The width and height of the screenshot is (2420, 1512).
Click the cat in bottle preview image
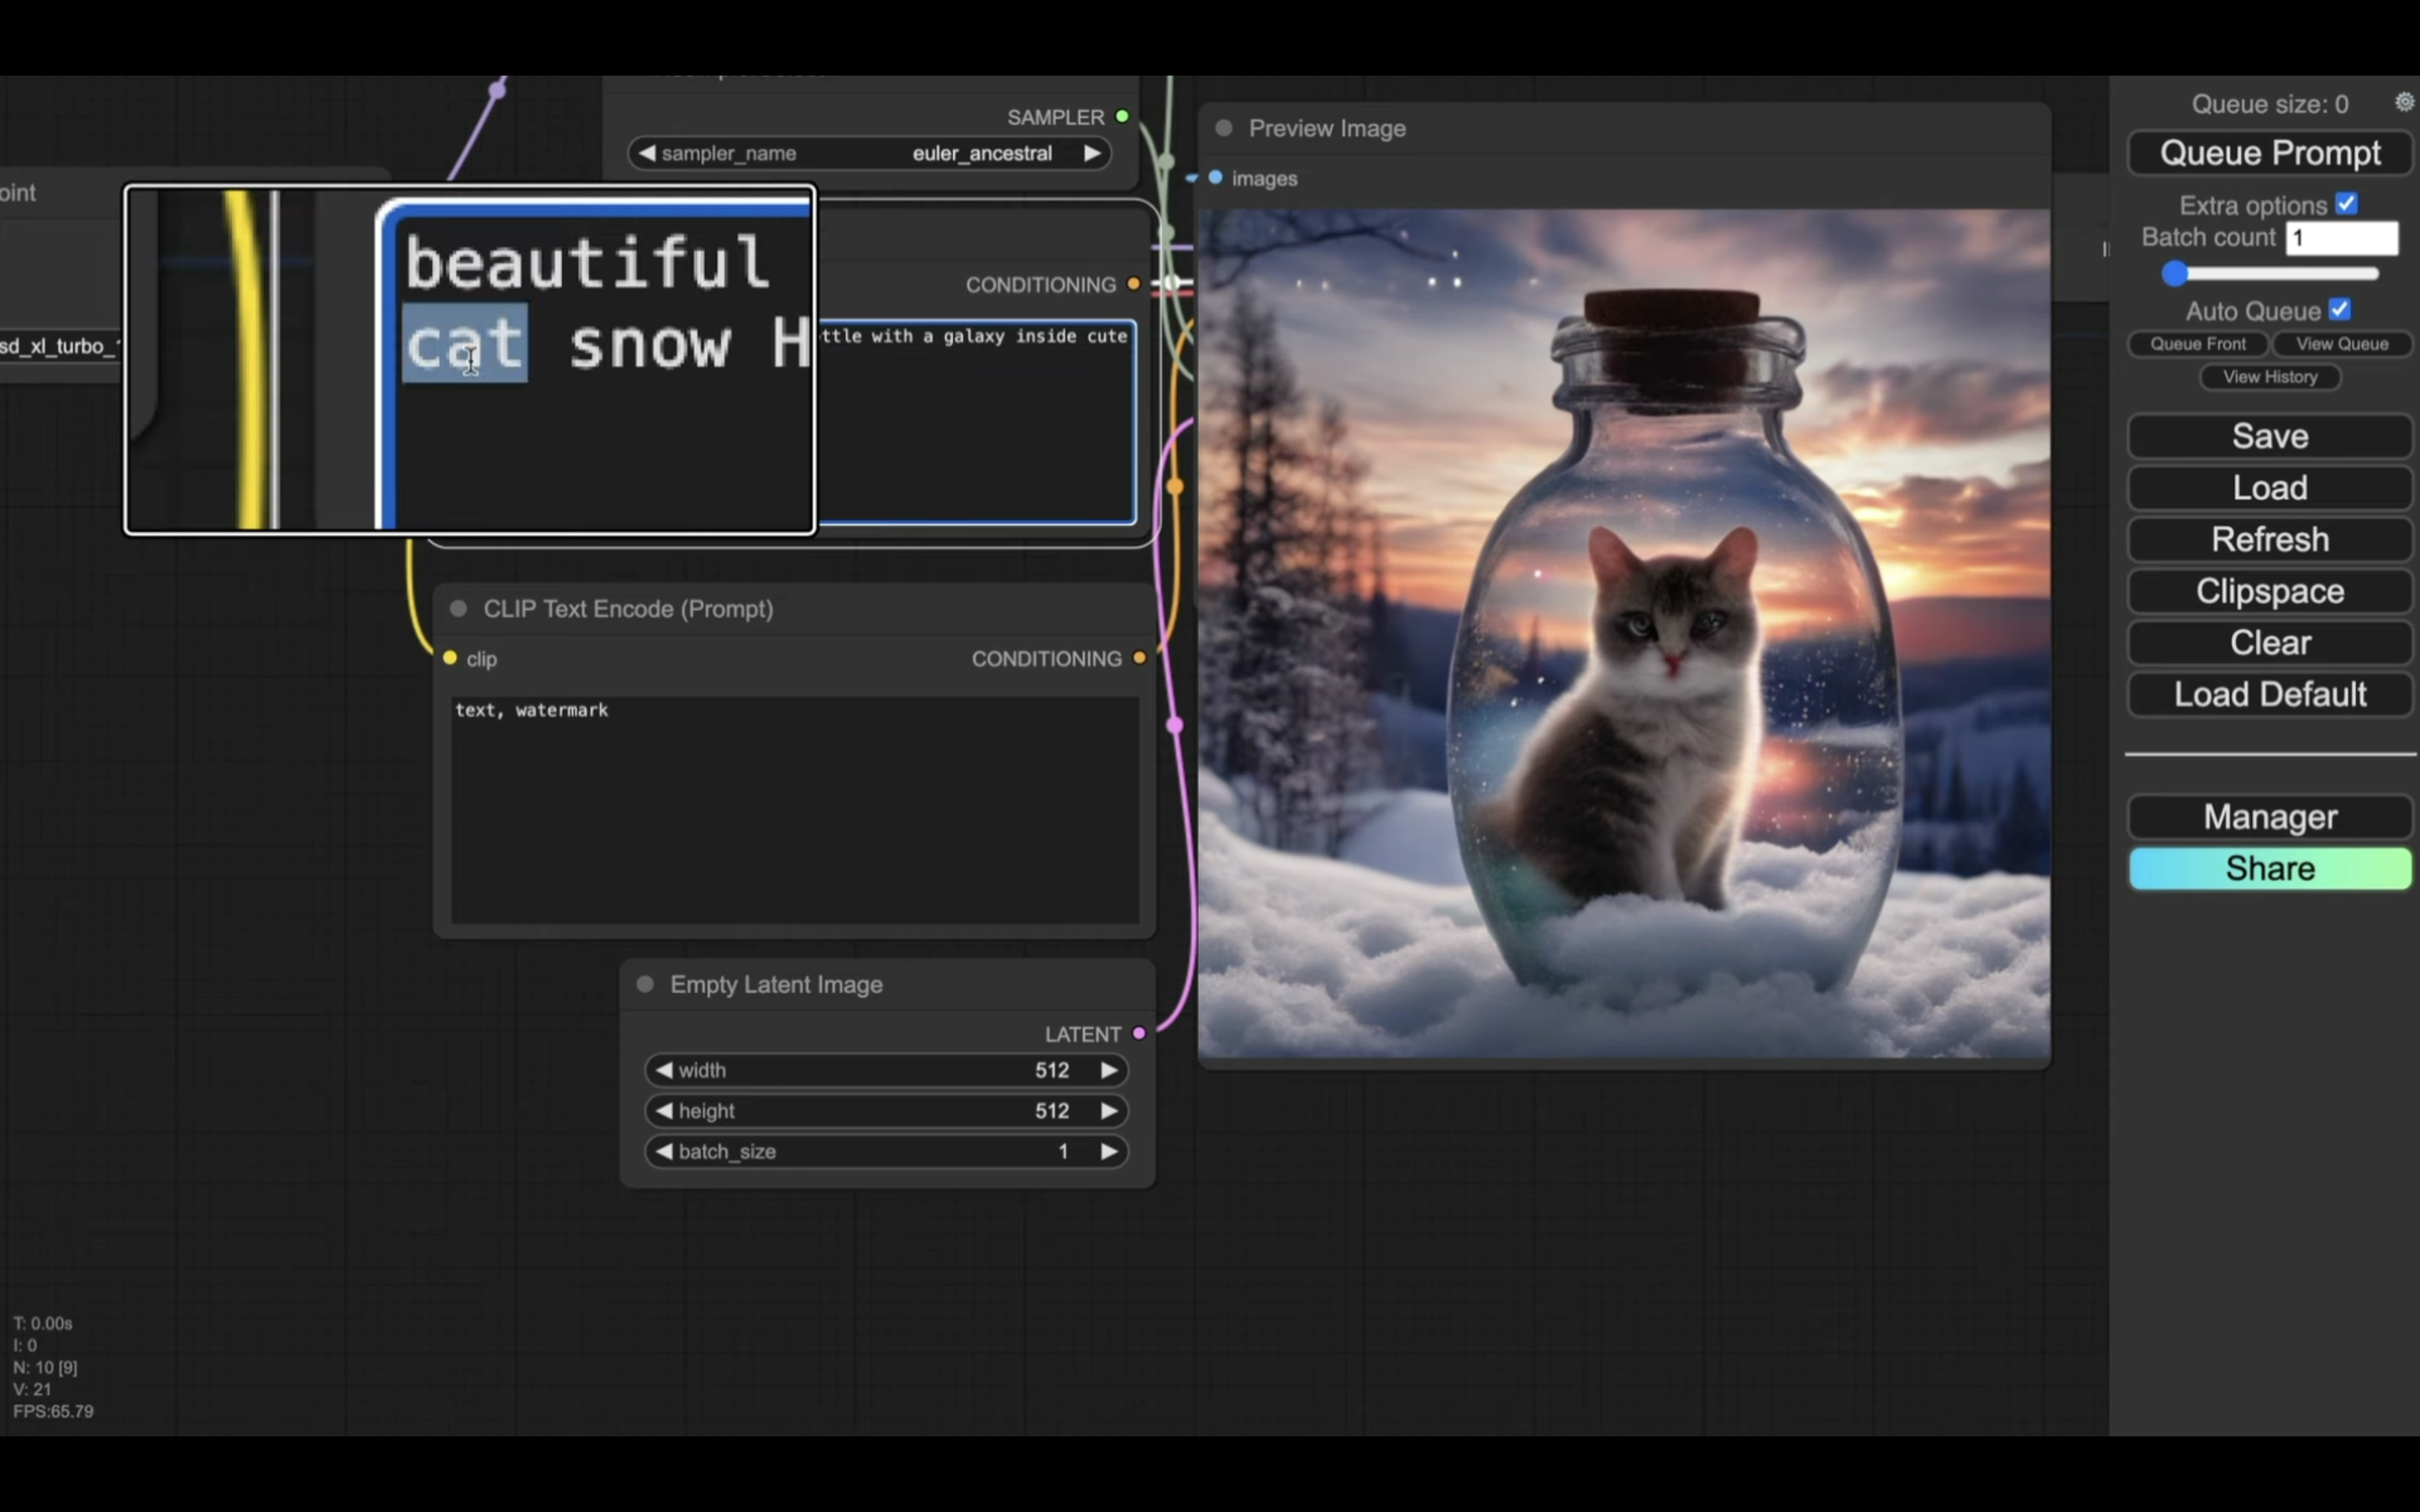[1624, 634]
